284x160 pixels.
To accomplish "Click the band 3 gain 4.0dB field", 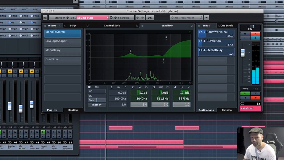I will tap(160, 92).
